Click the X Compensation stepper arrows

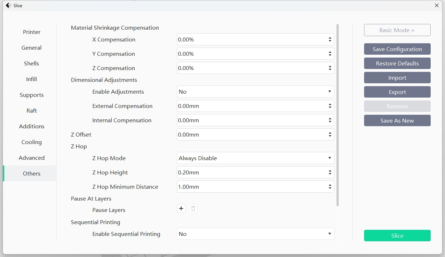point(330,40)
